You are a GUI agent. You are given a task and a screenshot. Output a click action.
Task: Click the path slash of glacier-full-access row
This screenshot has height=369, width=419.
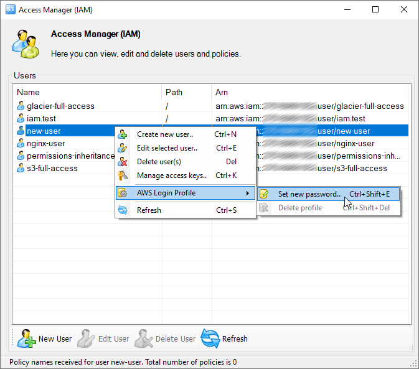(x=167, y=106)
